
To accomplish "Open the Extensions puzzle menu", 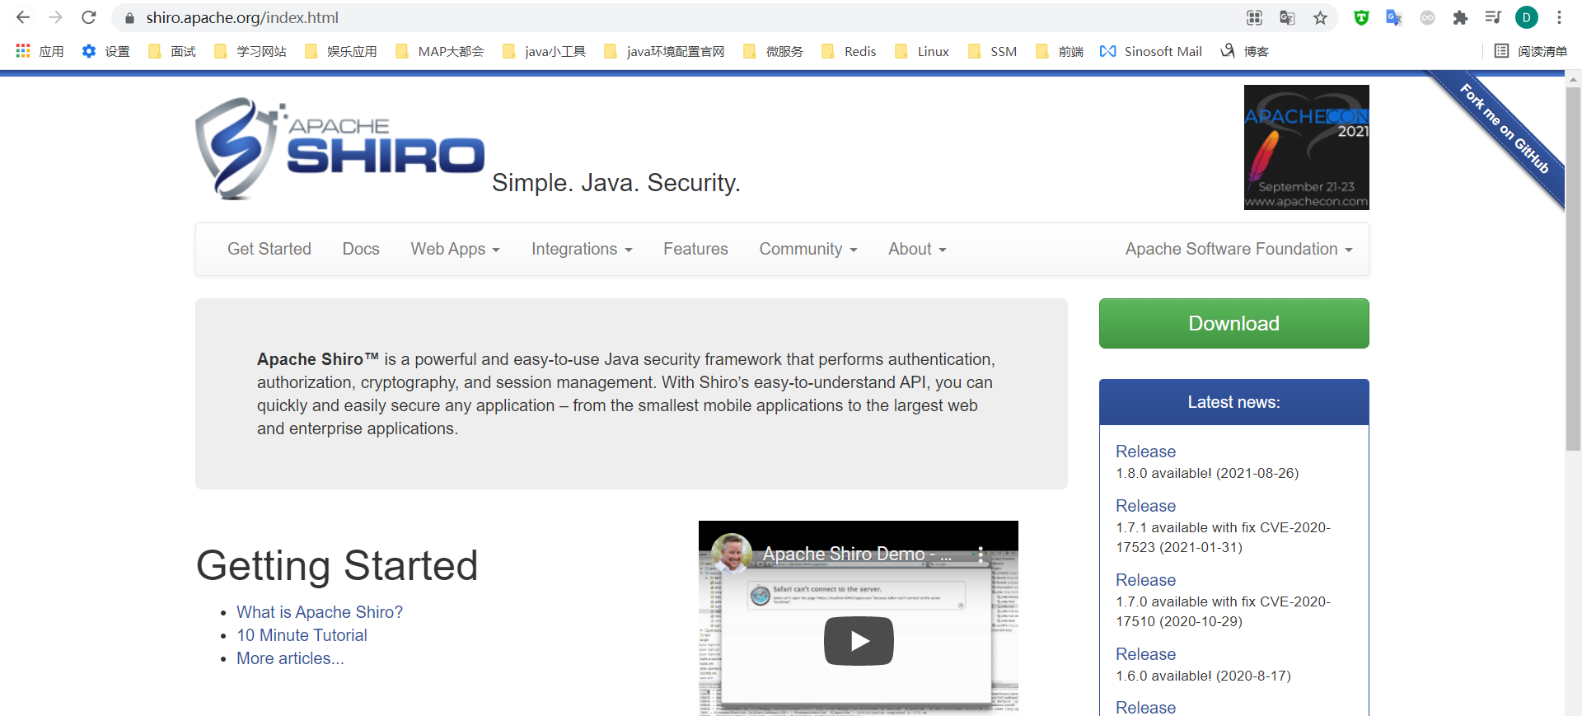I will (x=1460, y=17).
